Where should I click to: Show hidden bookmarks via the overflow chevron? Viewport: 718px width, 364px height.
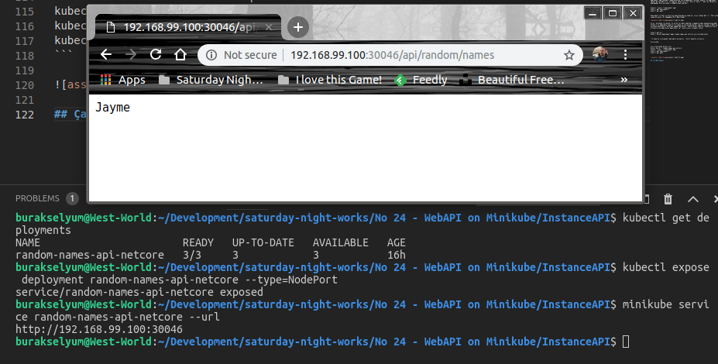pos(624,79)
